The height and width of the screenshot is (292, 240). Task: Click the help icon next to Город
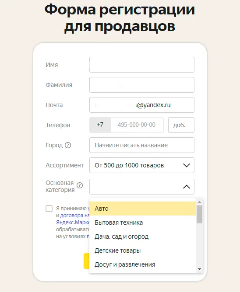[68, 145]
